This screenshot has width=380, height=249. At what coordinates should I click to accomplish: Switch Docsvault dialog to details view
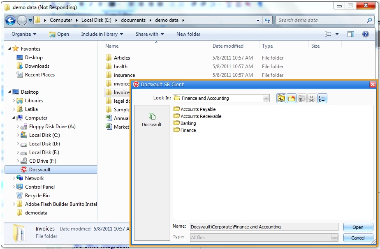[322, 98]
